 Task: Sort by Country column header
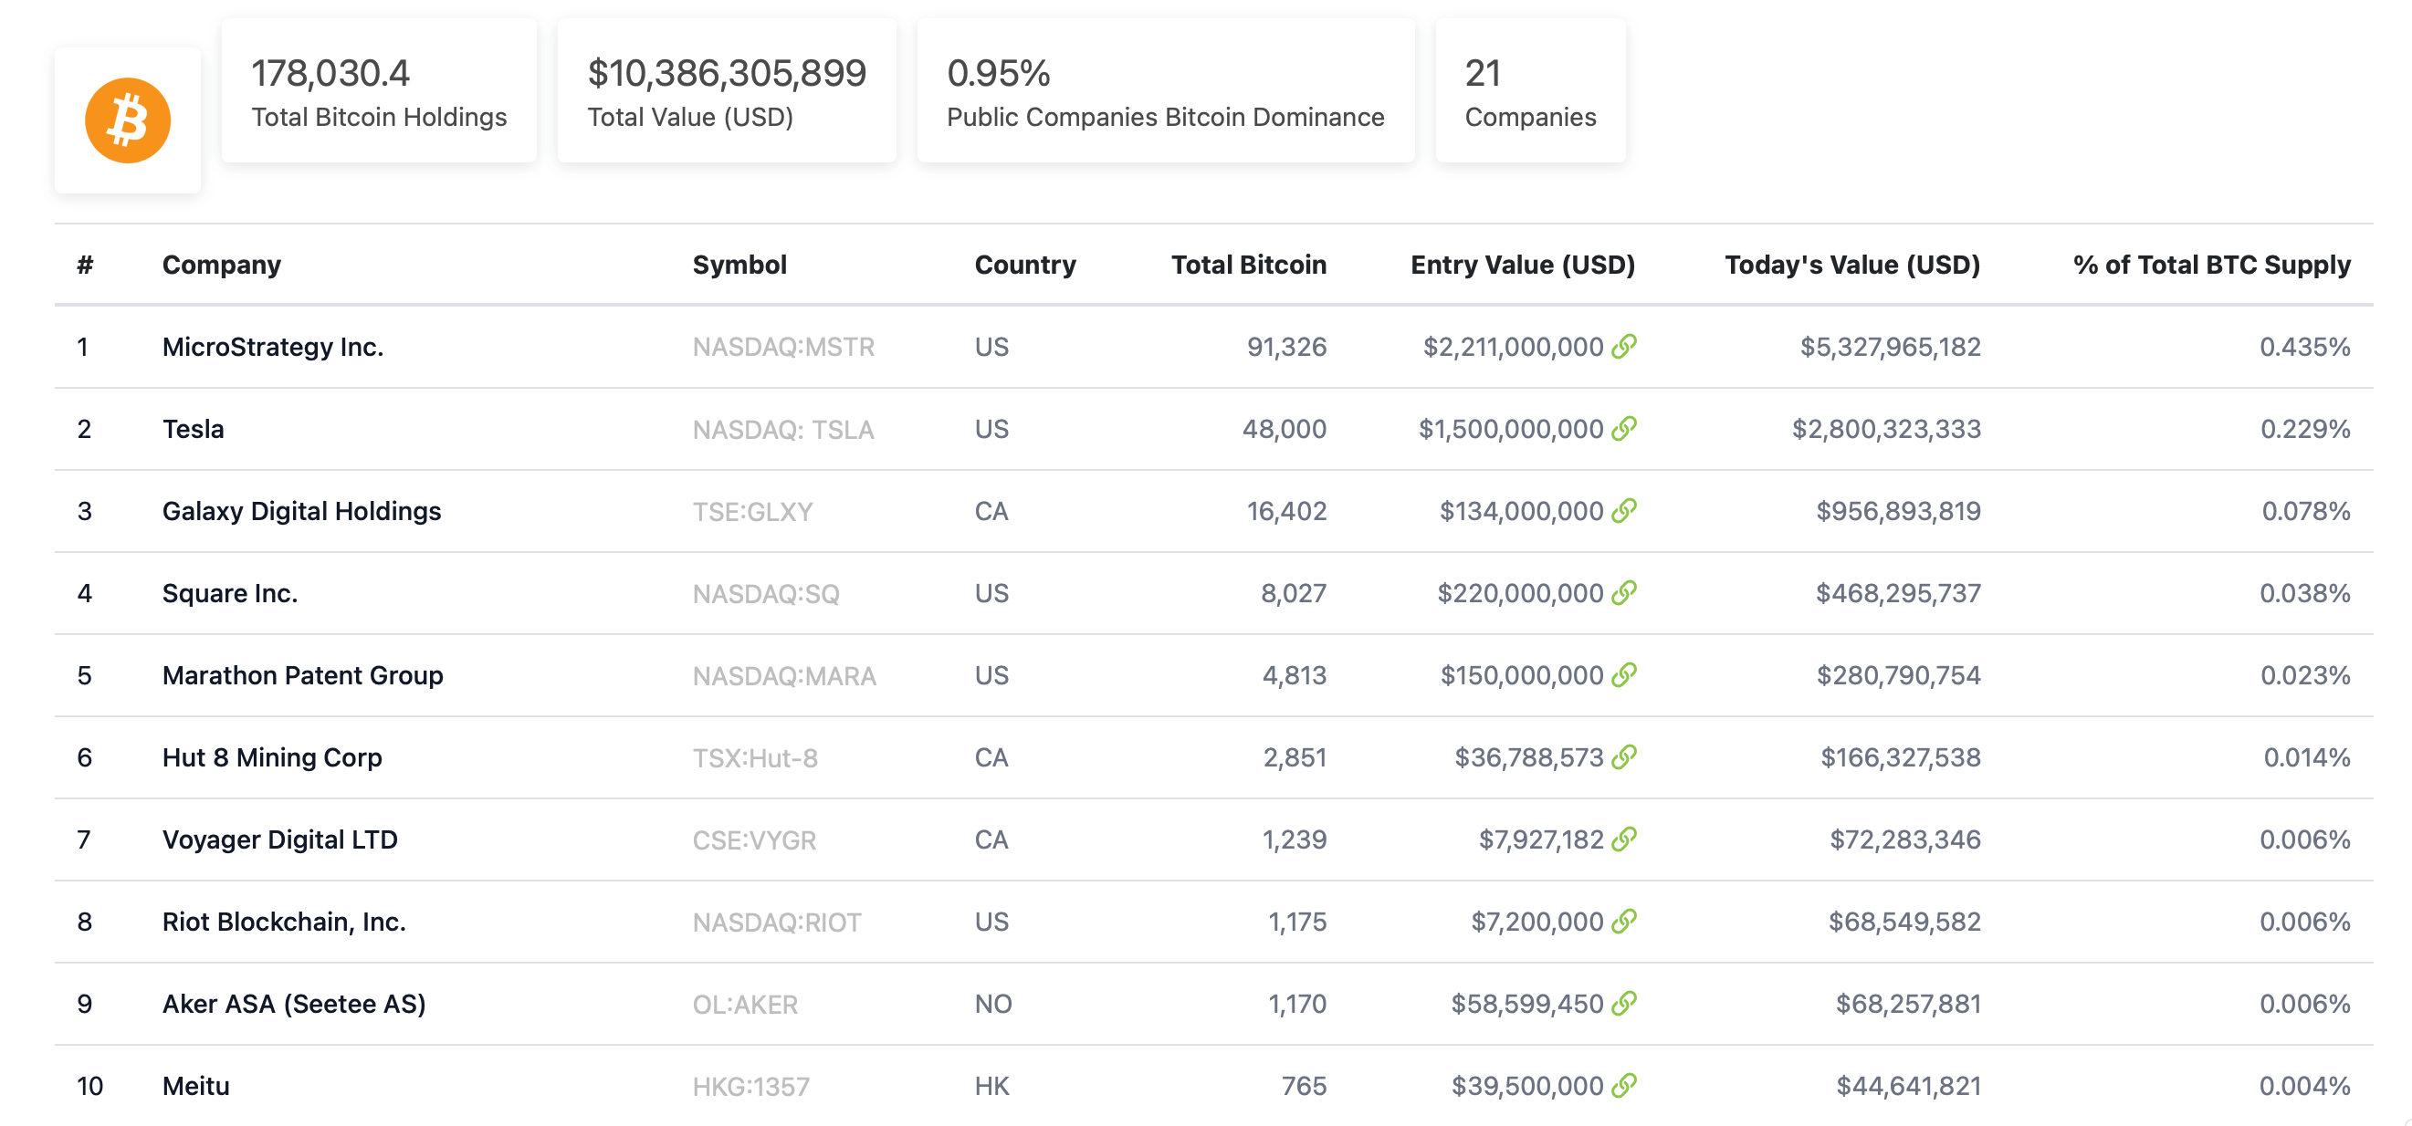[1025, 265]
